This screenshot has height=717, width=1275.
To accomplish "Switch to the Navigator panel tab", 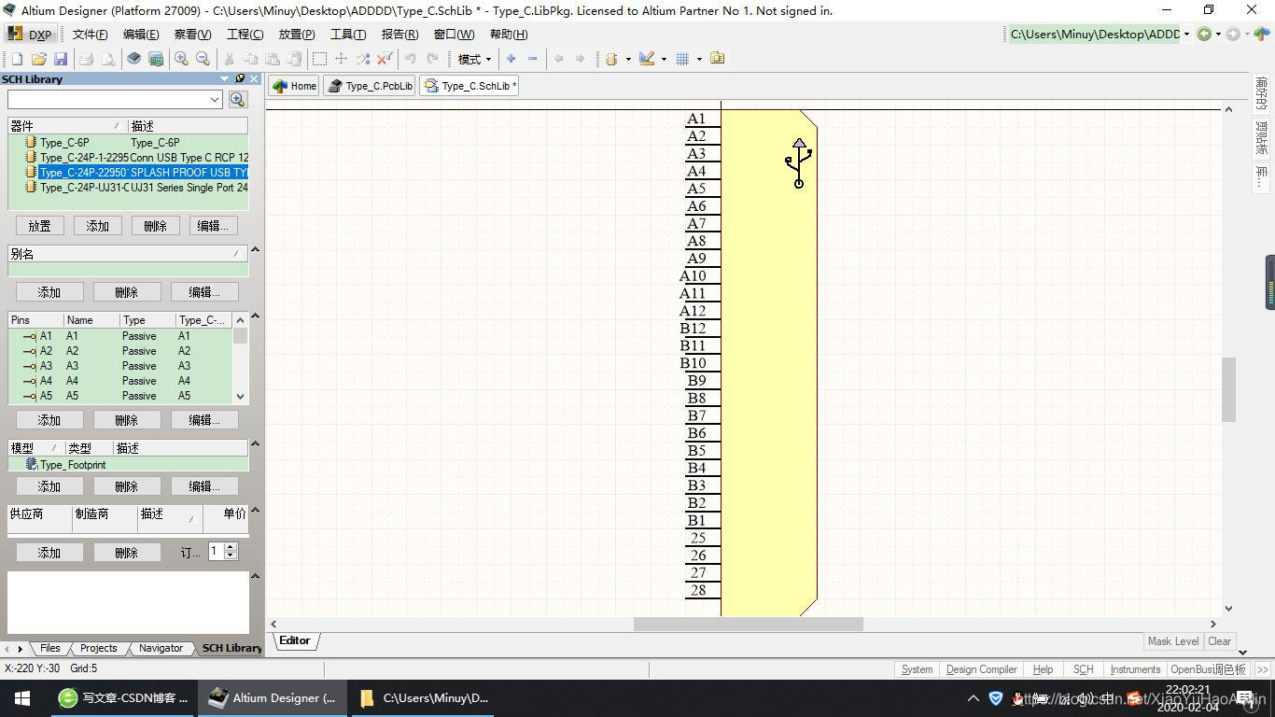I will click(x=161, y=648).
